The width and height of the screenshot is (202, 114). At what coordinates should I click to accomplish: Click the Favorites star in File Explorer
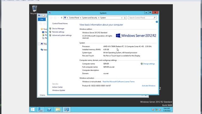(42, 29)
